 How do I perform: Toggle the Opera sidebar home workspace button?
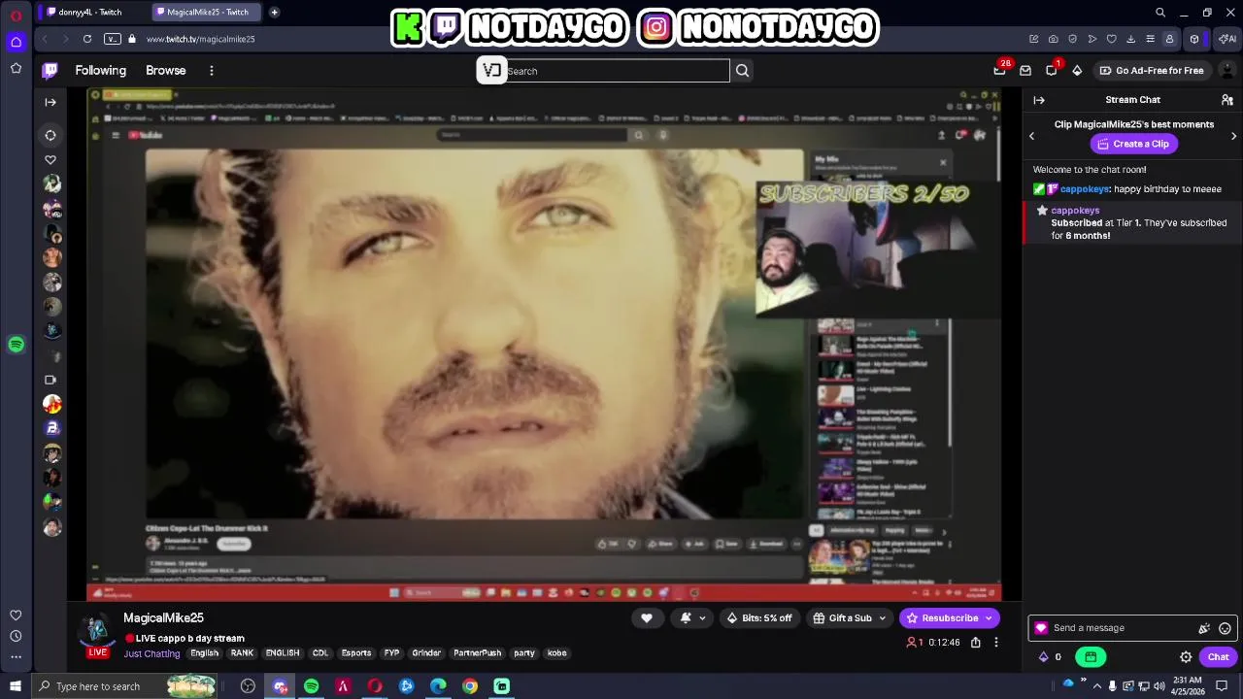[17, 42]
